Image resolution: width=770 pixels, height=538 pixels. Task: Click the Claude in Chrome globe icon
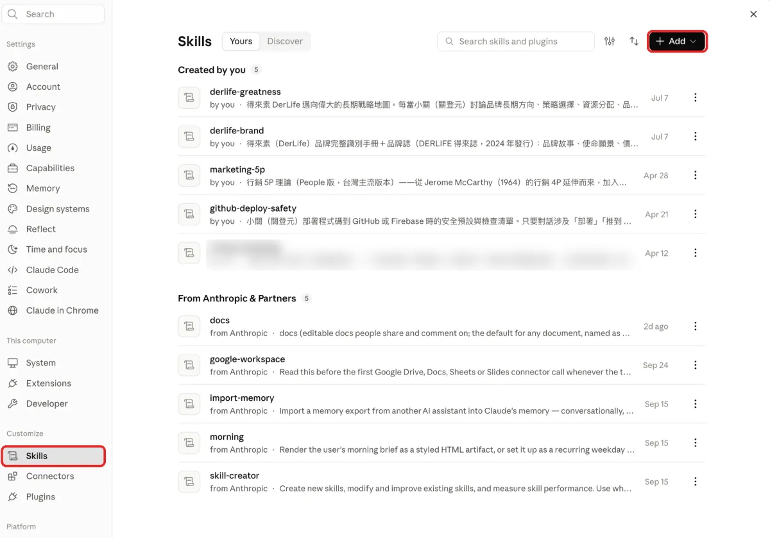(x=13, y=310)
